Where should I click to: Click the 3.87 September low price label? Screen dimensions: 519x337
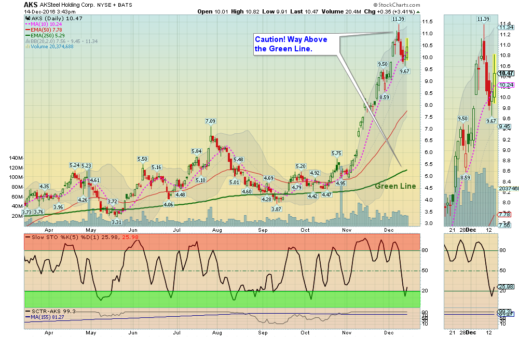tap(277, 209)
